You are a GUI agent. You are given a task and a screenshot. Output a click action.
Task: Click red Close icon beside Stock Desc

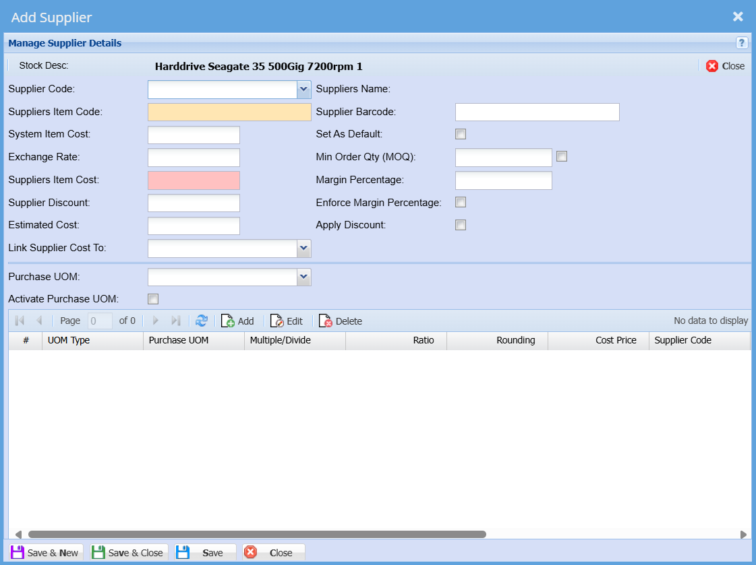pos(712,66)
